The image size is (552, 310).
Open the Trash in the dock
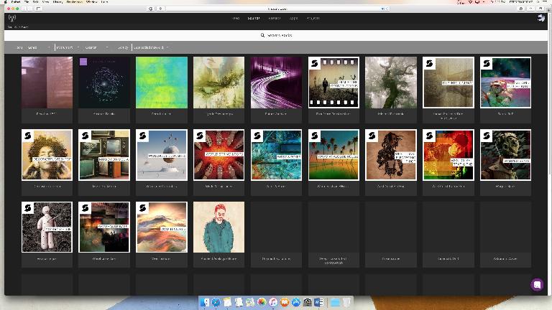pos(346,302)
